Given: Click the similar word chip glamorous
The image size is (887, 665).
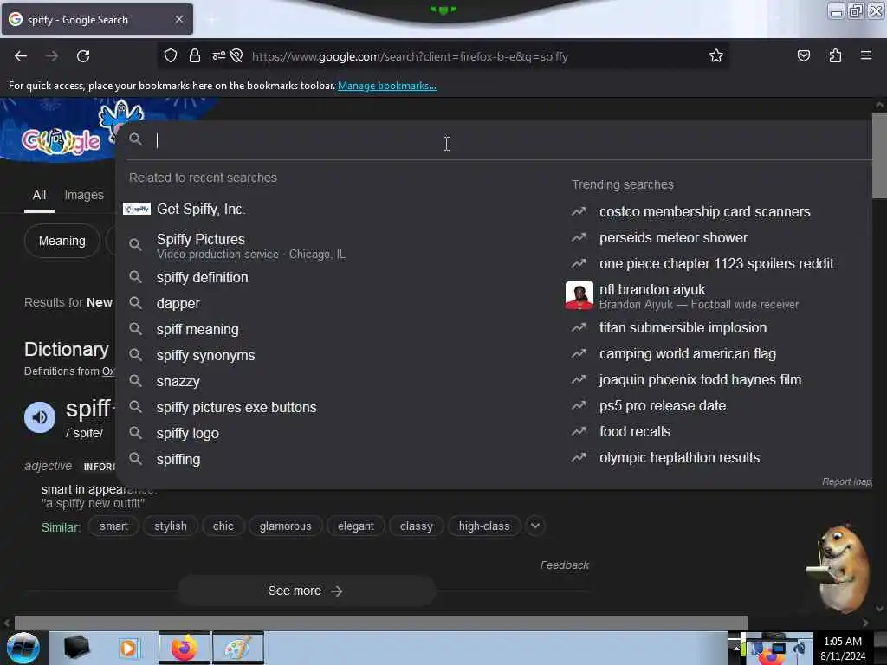Looking at the screenshot, I should tap(285, 526).
